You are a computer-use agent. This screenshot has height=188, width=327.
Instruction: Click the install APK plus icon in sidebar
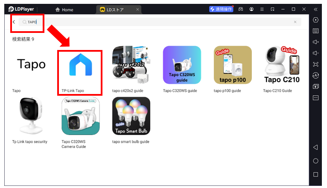click(316, 86)
